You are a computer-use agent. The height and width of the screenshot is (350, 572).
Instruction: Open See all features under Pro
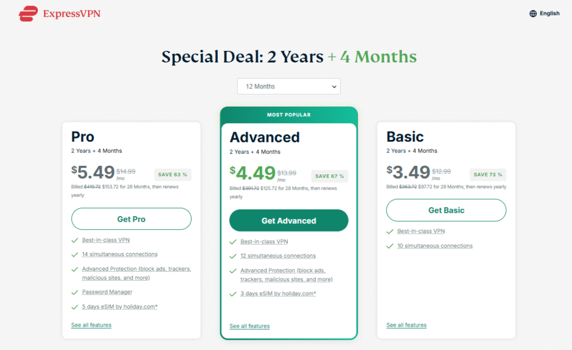pyautogui.click(x=91, y=325)
